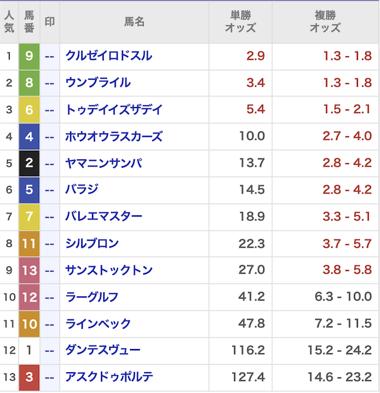Screen dimensions: 380x393
Task: Open バラジ horse details
Action: pyautogui.click(x=81, y=190)
